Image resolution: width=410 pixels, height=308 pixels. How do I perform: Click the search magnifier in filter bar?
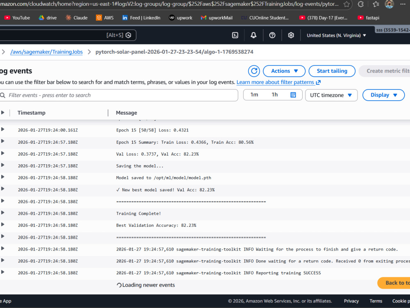coord(3,95)
